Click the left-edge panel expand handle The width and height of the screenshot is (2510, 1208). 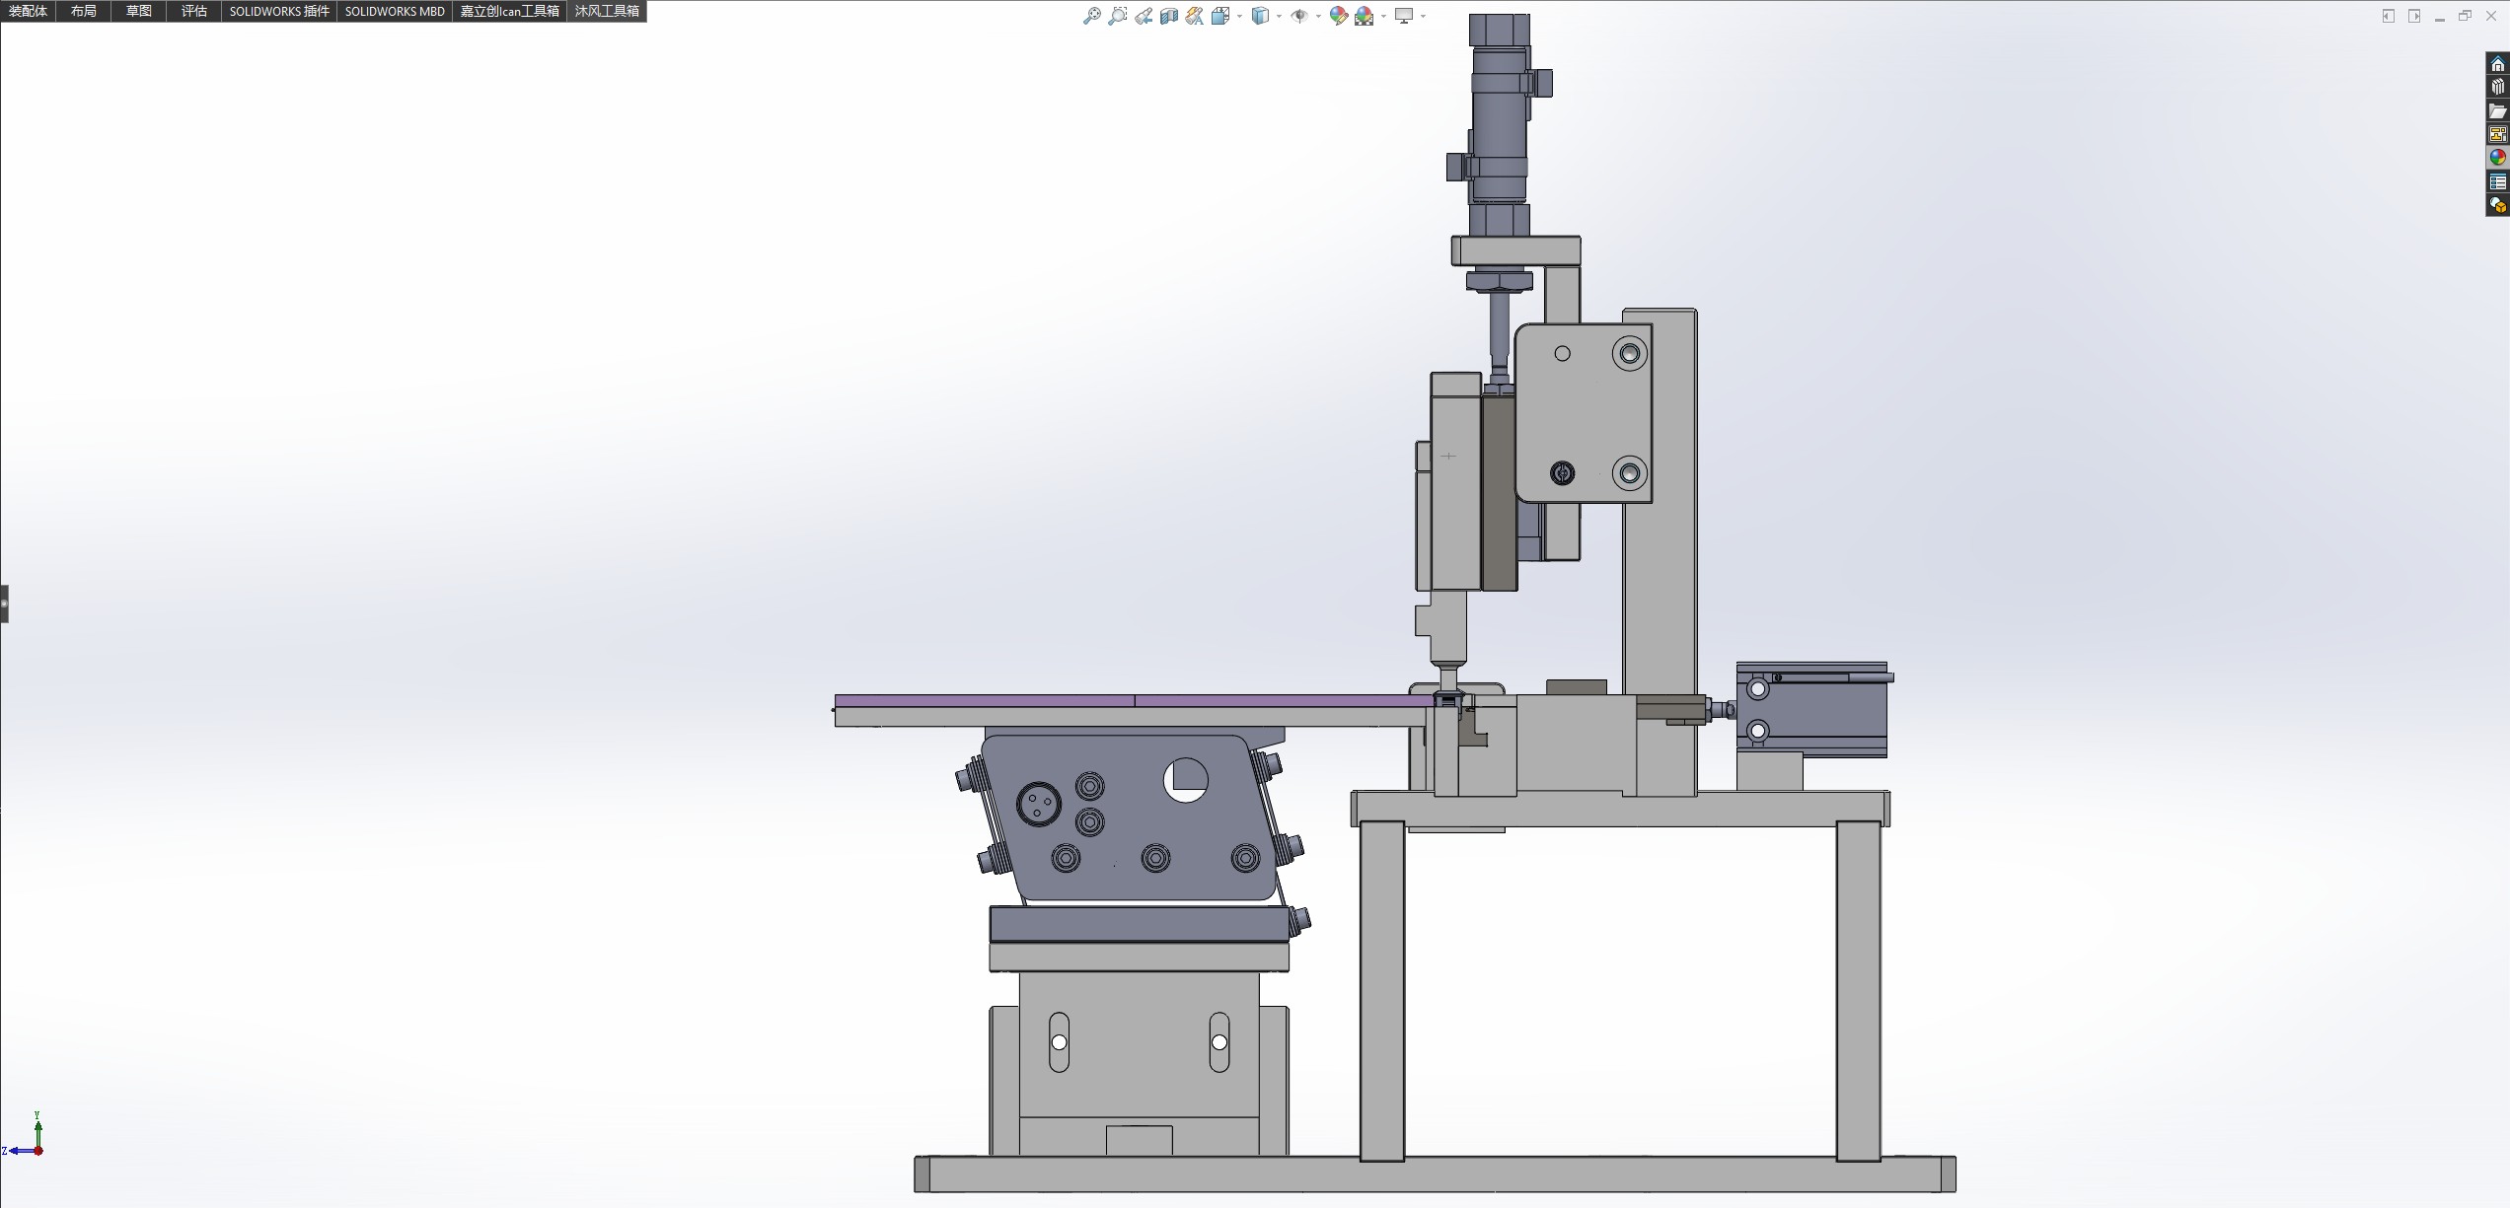(x=4, y=604)
